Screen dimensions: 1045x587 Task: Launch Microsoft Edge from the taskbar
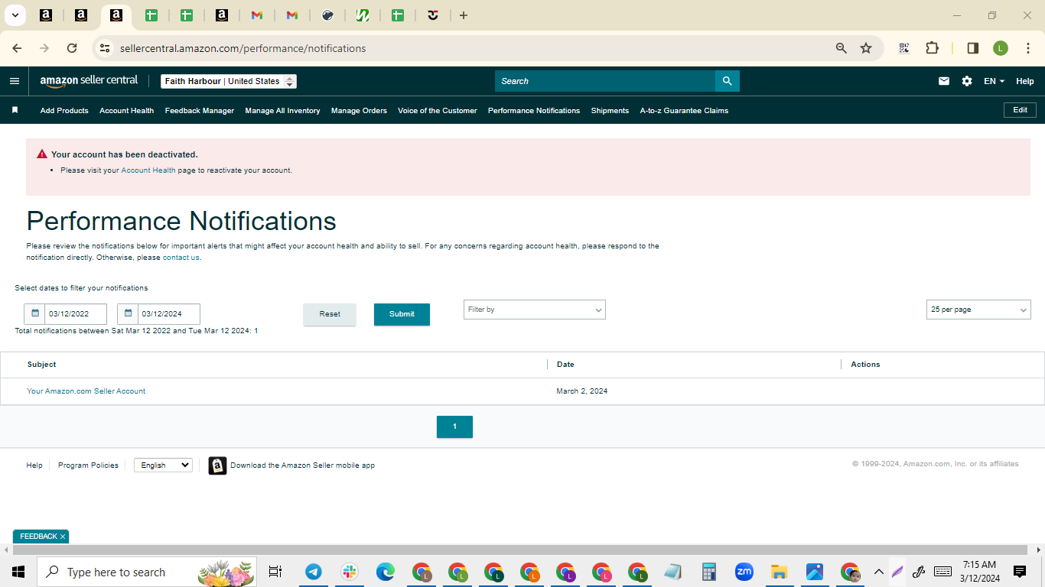coord(386,572)
